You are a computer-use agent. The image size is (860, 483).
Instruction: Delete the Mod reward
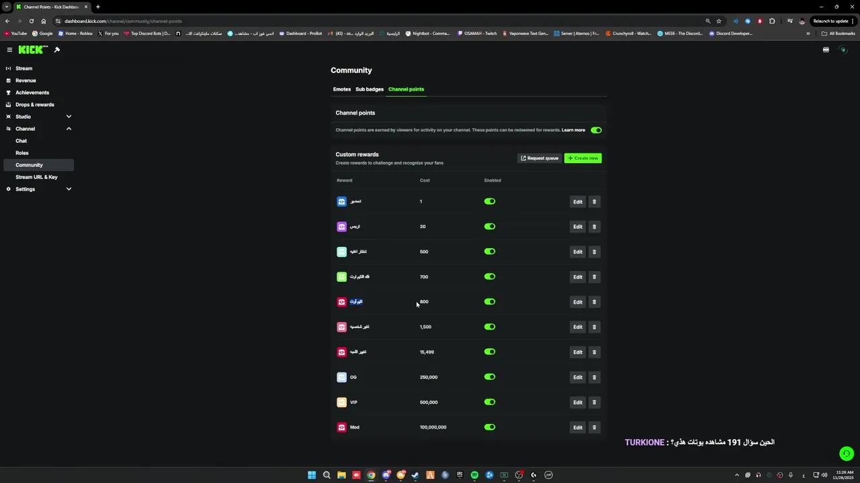click(x=594, y=427)
